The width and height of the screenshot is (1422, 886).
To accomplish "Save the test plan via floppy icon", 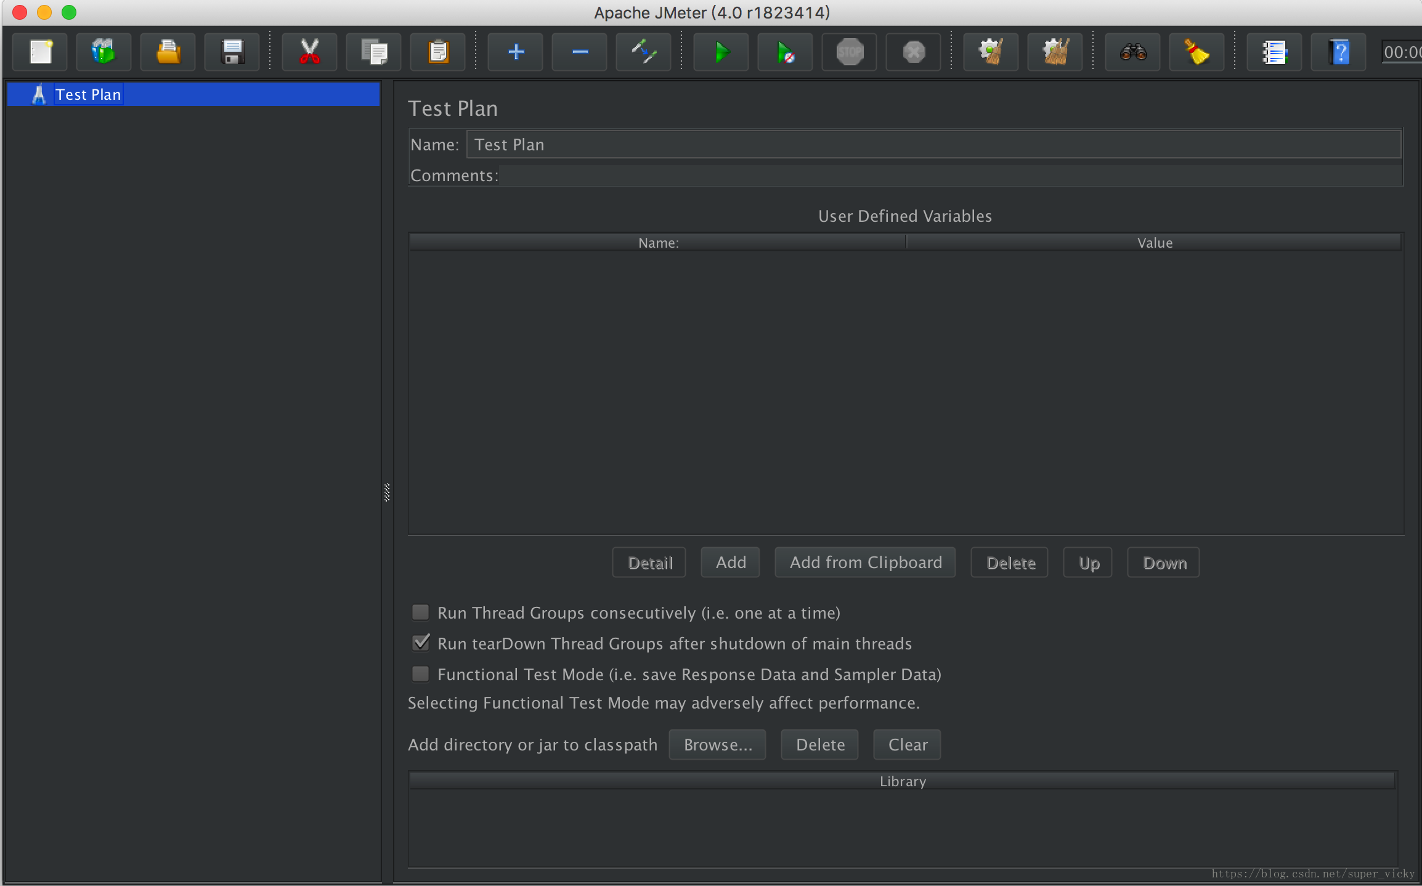I will click(x=232, y=52).
